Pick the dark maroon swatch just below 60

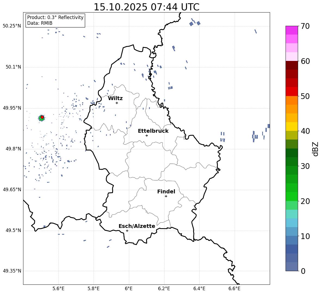pos(292,65)
